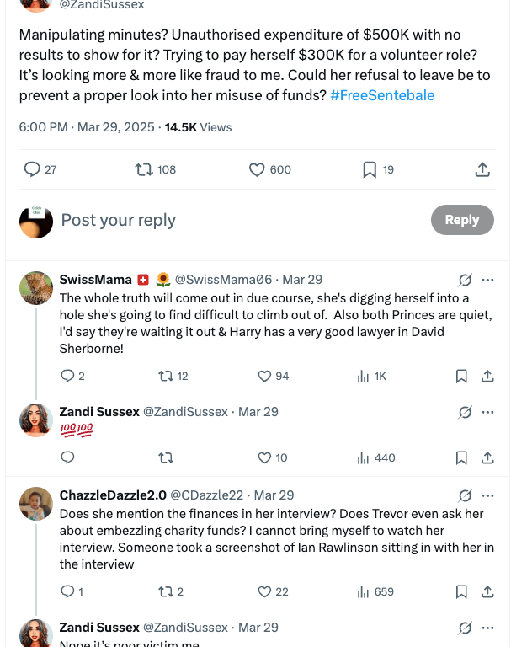This screenshot has width=511, height=647.
Task: Share ChazzleDazzle2.0's reply
Action: 487,591
